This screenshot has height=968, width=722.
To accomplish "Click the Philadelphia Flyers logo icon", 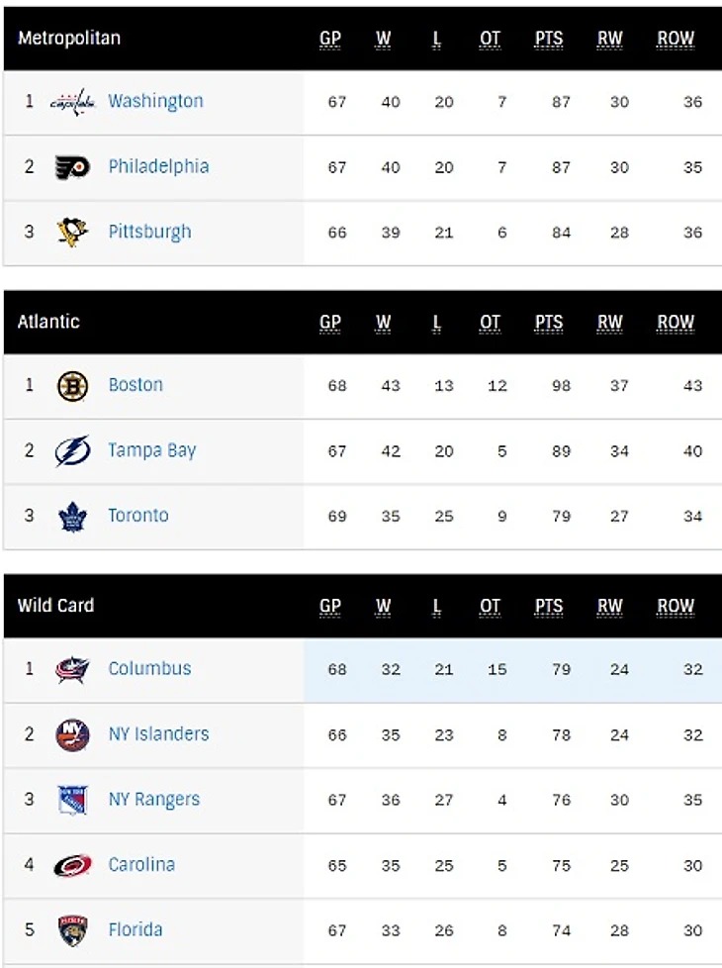I will point(72,167).
